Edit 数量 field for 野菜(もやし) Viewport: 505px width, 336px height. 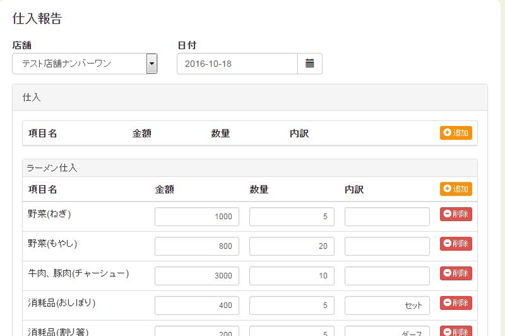tap(292, 246)
